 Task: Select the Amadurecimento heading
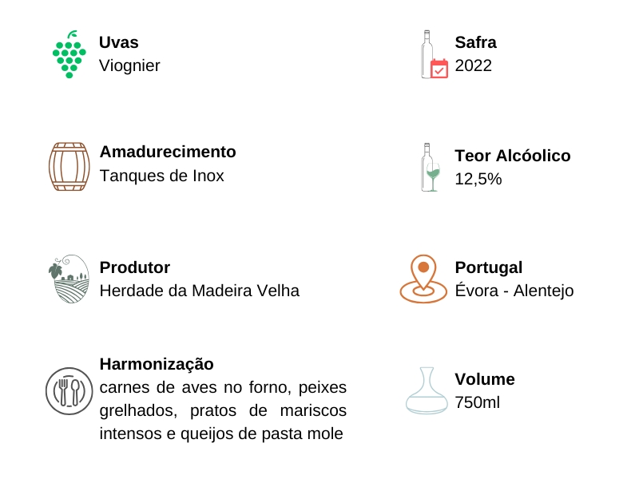point(168,152)
